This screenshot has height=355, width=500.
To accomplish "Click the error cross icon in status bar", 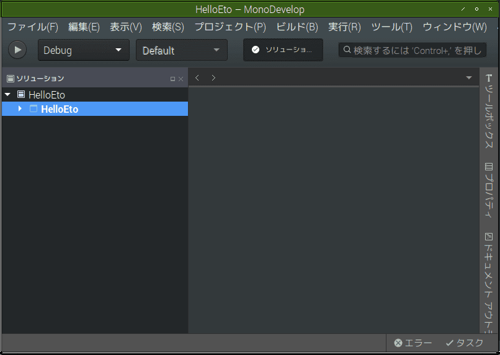I will (398, 343).
